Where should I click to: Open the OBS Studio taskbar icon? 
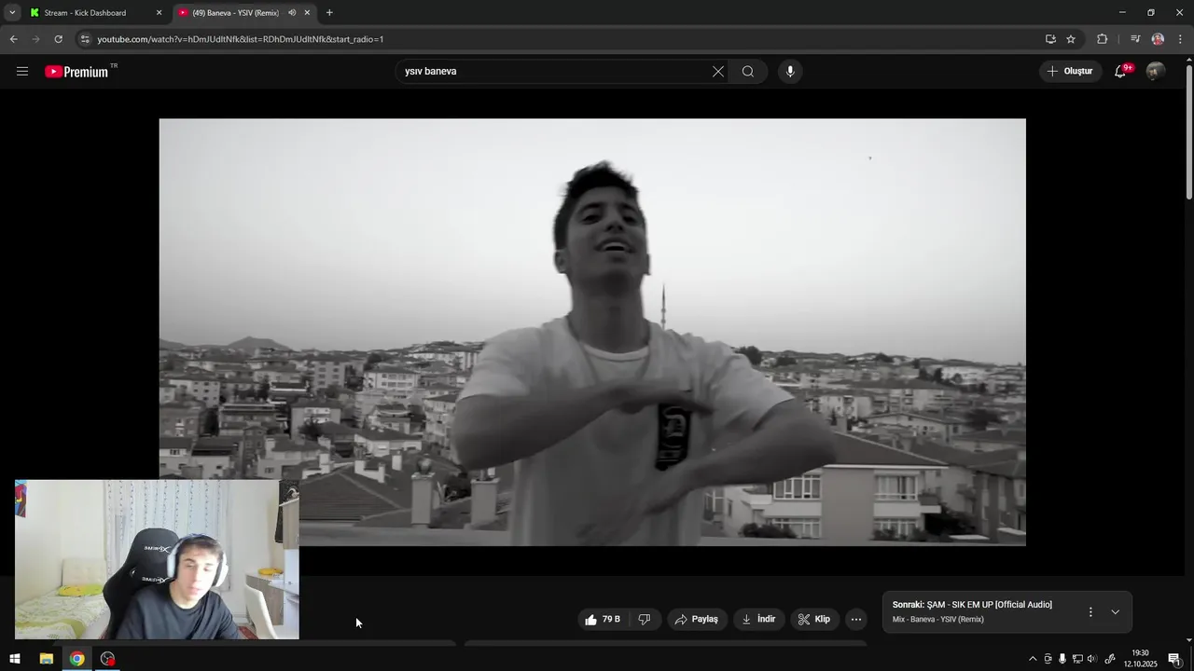point(107,659)
